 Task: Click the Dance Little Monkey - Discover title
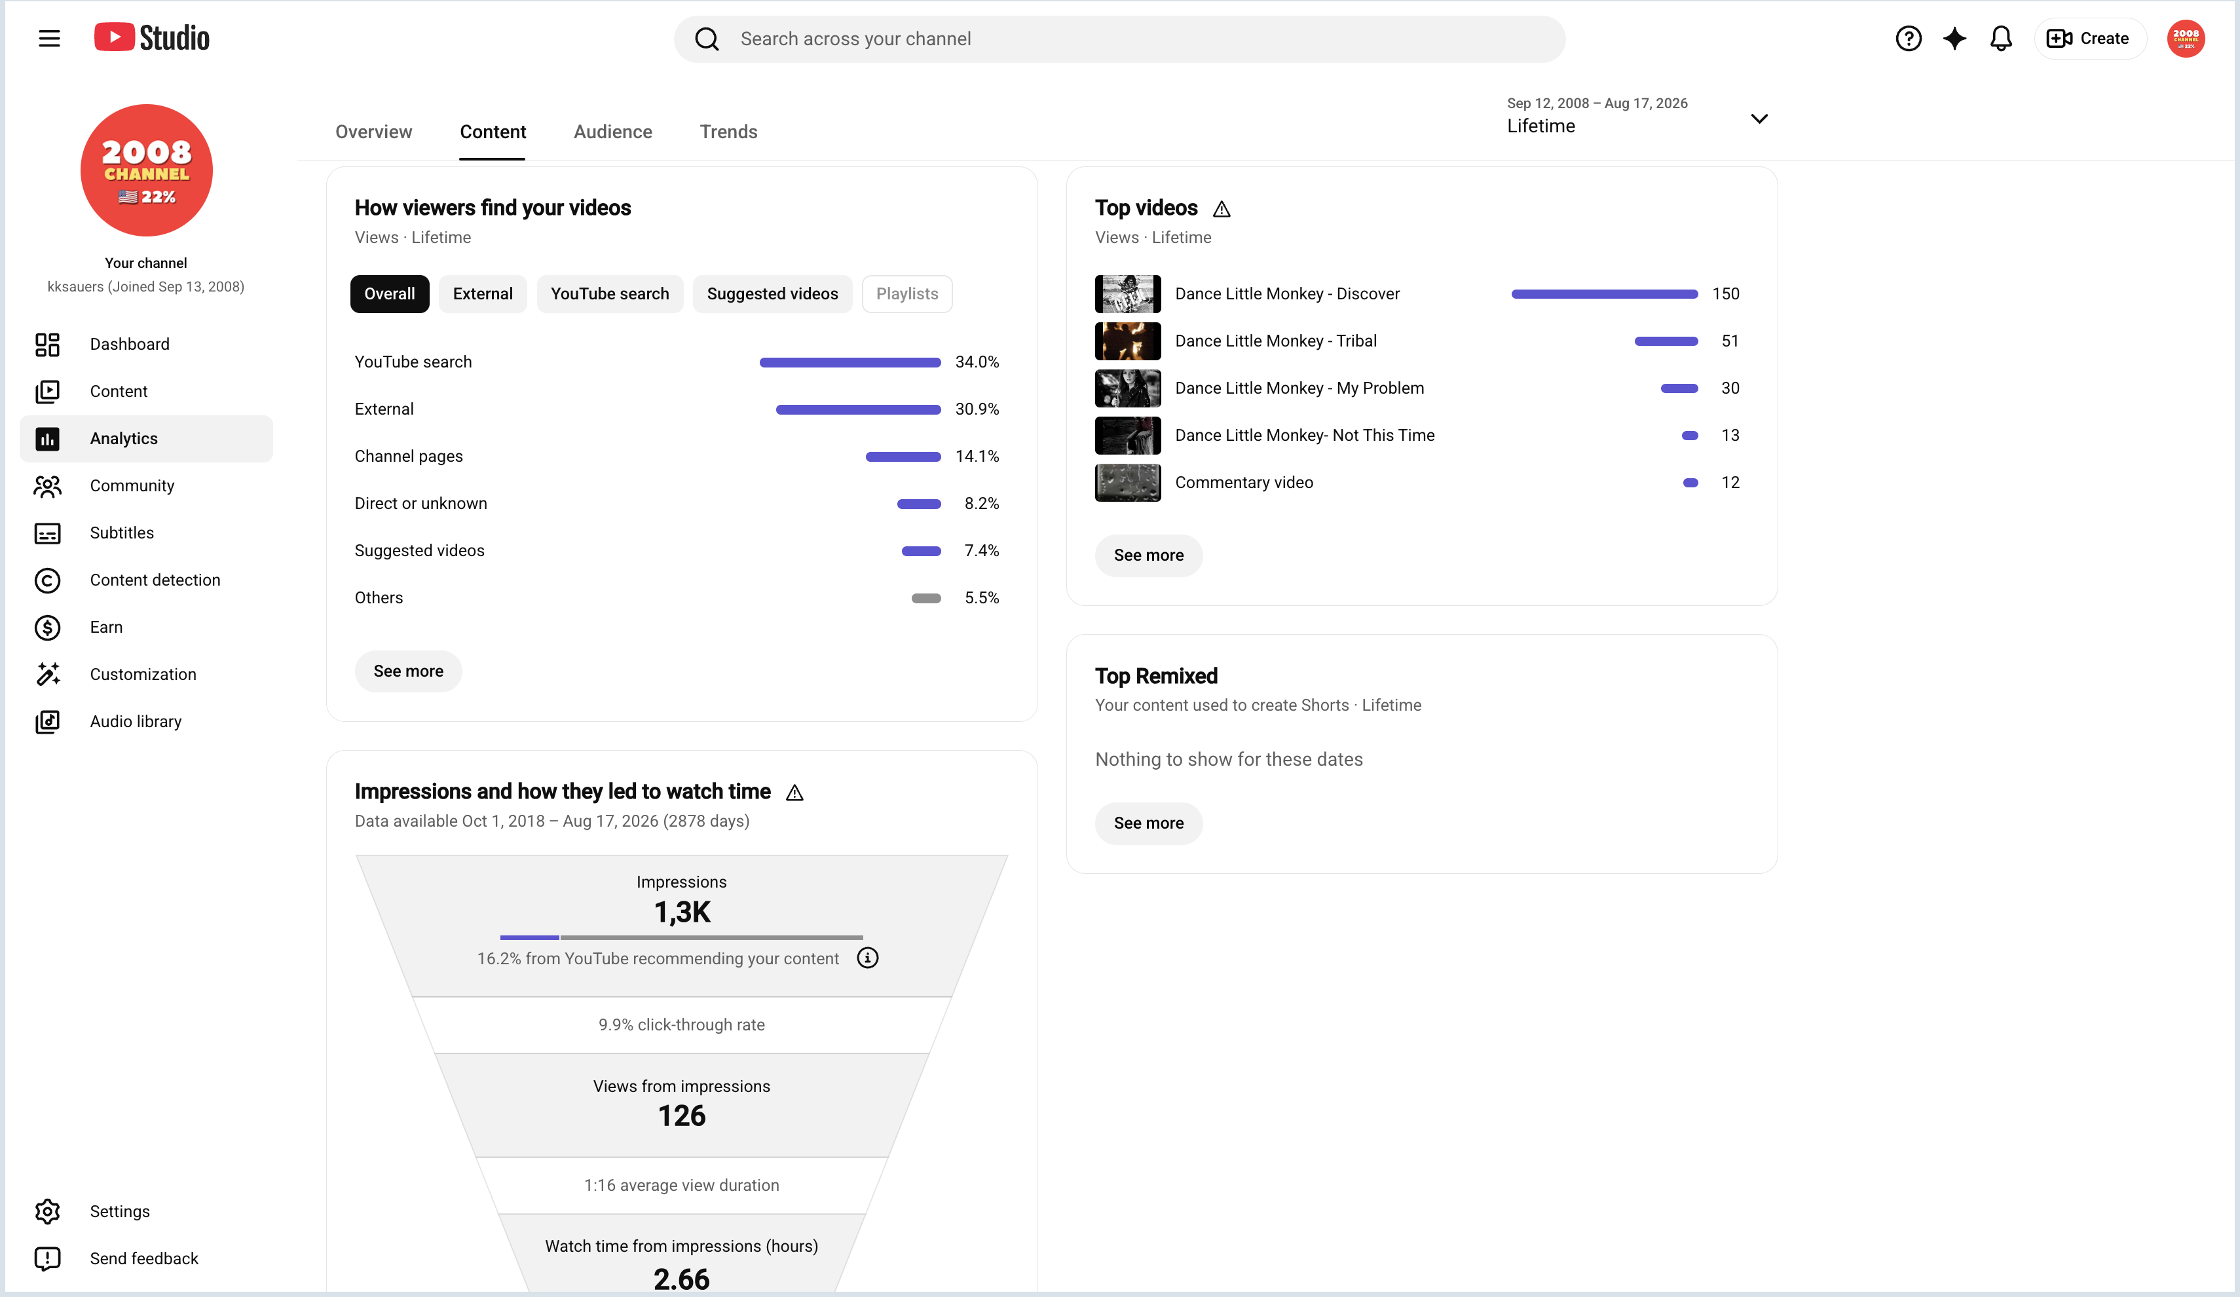1287,294
